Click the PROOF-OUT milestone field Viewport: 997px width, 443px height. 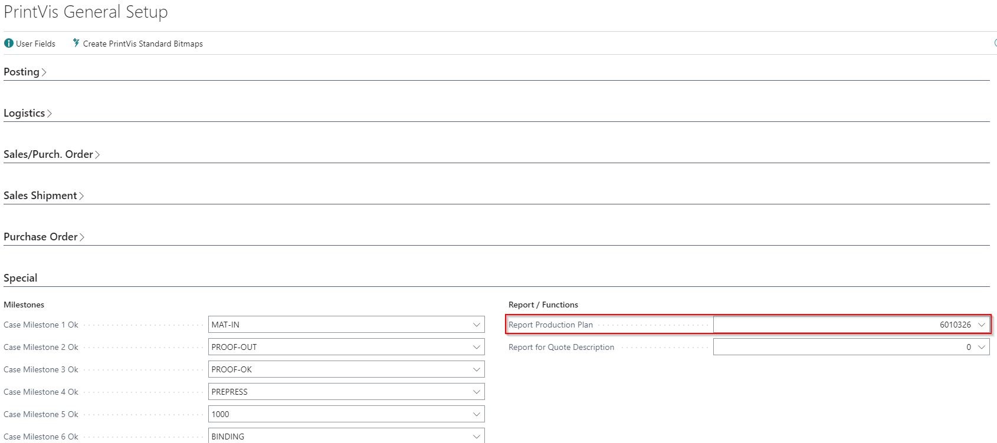346,347
